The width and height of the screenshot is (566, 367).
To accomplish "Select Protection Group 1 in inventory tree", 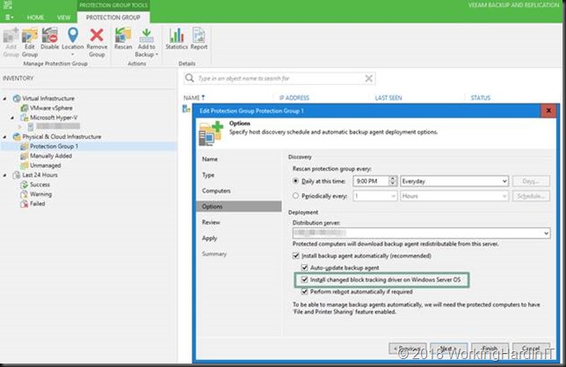I will 54,147.
